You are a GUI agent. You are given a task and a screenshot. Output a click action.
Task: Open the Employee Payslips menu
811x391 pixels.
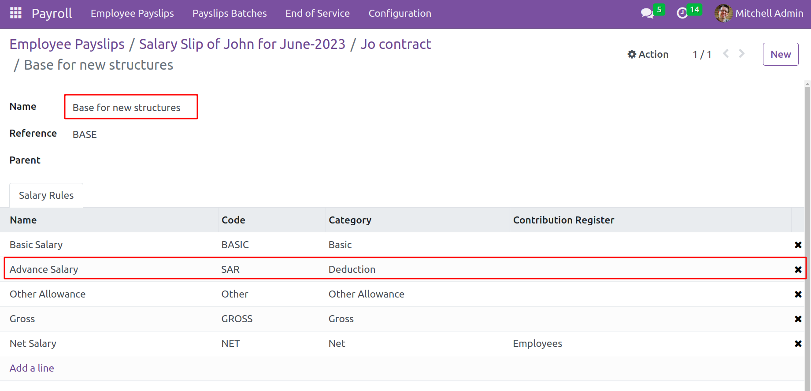point(132,13)
